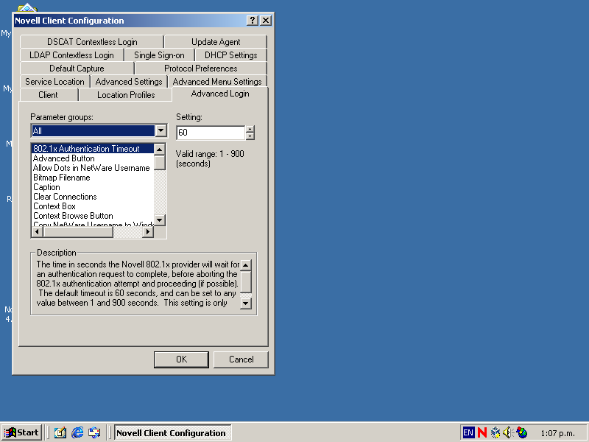Click the red Novell N tray icon
Screen dimensions: 589x442
coord(482,432)
